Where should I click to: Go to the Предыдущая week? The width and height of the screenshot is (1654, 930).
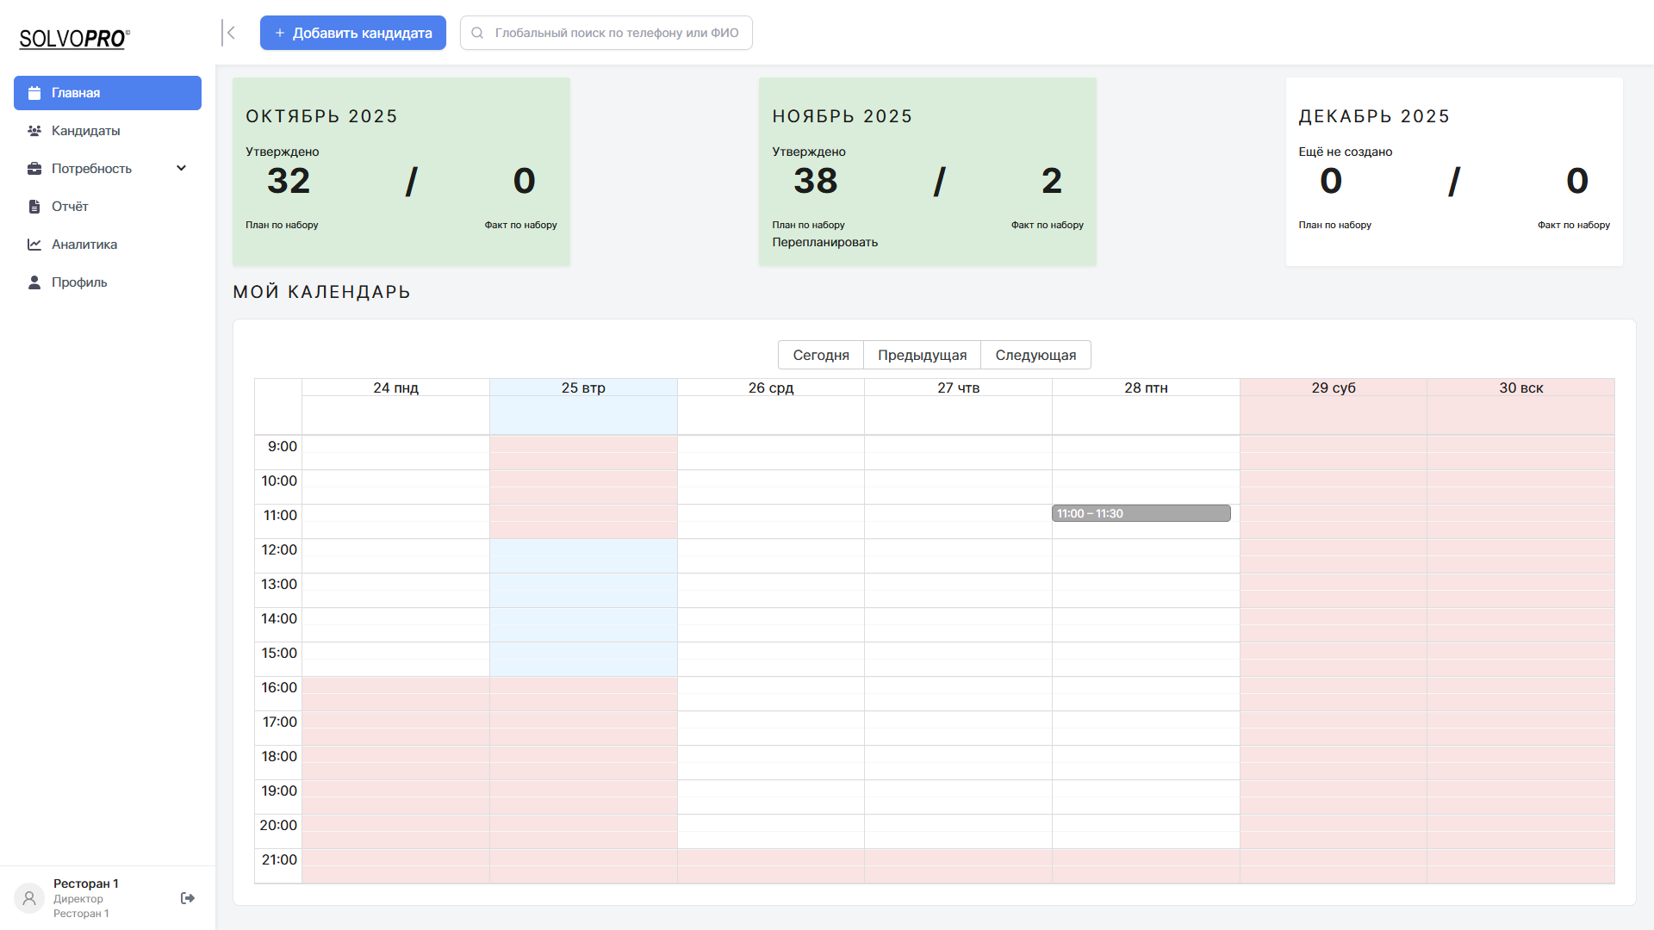click(922, 355)
